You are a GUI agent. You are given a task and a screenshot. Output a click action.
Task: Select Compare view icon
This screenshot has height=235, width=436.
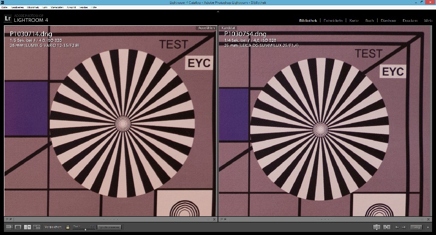27,227
